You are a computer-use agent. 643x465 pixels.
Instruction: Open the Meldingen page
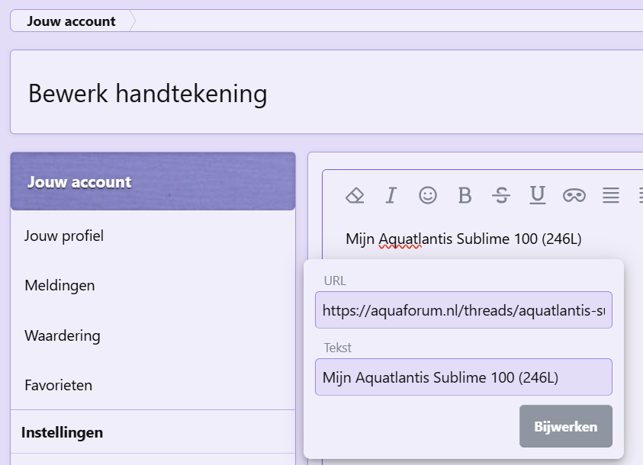coord(59,285)
